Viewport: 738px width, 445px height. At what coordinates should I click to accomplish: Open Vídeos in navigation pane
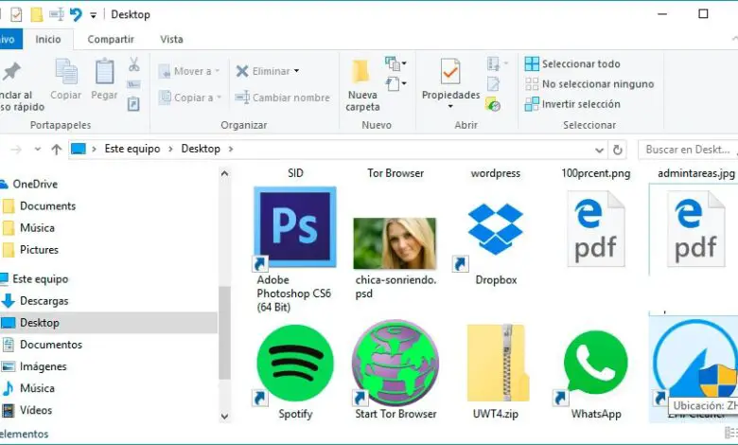pos(36,410)
